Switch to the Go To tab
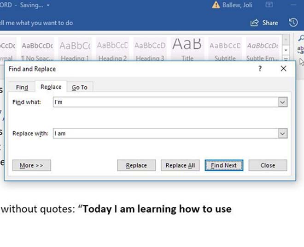The width and height of the screenshot is (304, 247). pos(79,87)
